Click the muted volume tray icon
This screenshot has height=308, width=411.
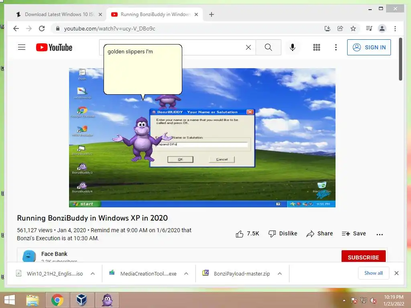[373, 300]
